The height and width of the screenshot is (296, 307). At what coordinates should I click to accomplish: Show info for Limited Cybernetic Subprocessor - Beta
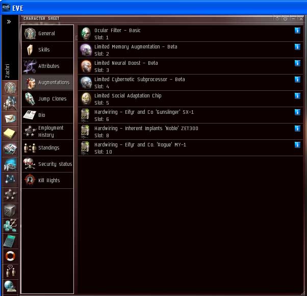point(297,80)
